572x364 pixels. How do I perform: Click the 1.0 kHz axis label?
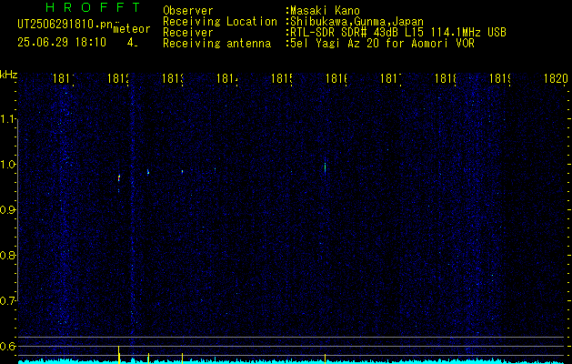[7, 165]
